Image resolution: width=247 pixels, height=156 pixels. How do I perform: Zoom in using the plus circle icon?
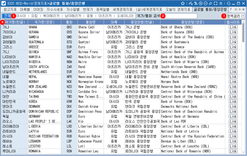[201, 3]
